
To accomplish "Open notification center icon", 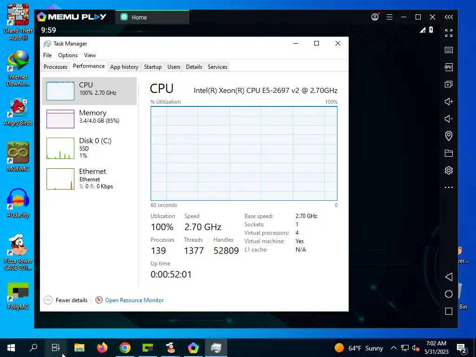I will [462, 348].
